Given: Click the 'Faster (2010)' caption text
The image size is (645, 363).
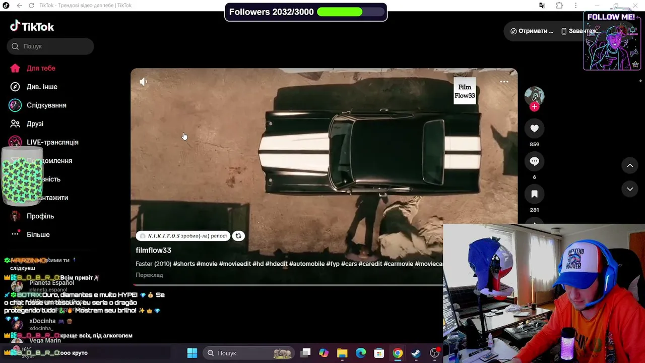Looking at the screenshot, I should point(154,264).
